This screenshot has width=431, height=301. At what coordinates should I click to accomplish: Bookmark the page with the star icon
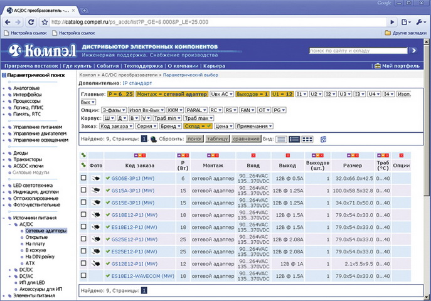[45, 22]
